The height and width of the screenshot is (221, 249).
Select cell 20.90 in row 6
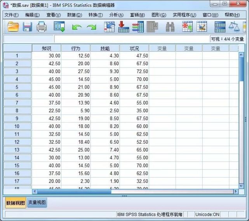point(76,95)
